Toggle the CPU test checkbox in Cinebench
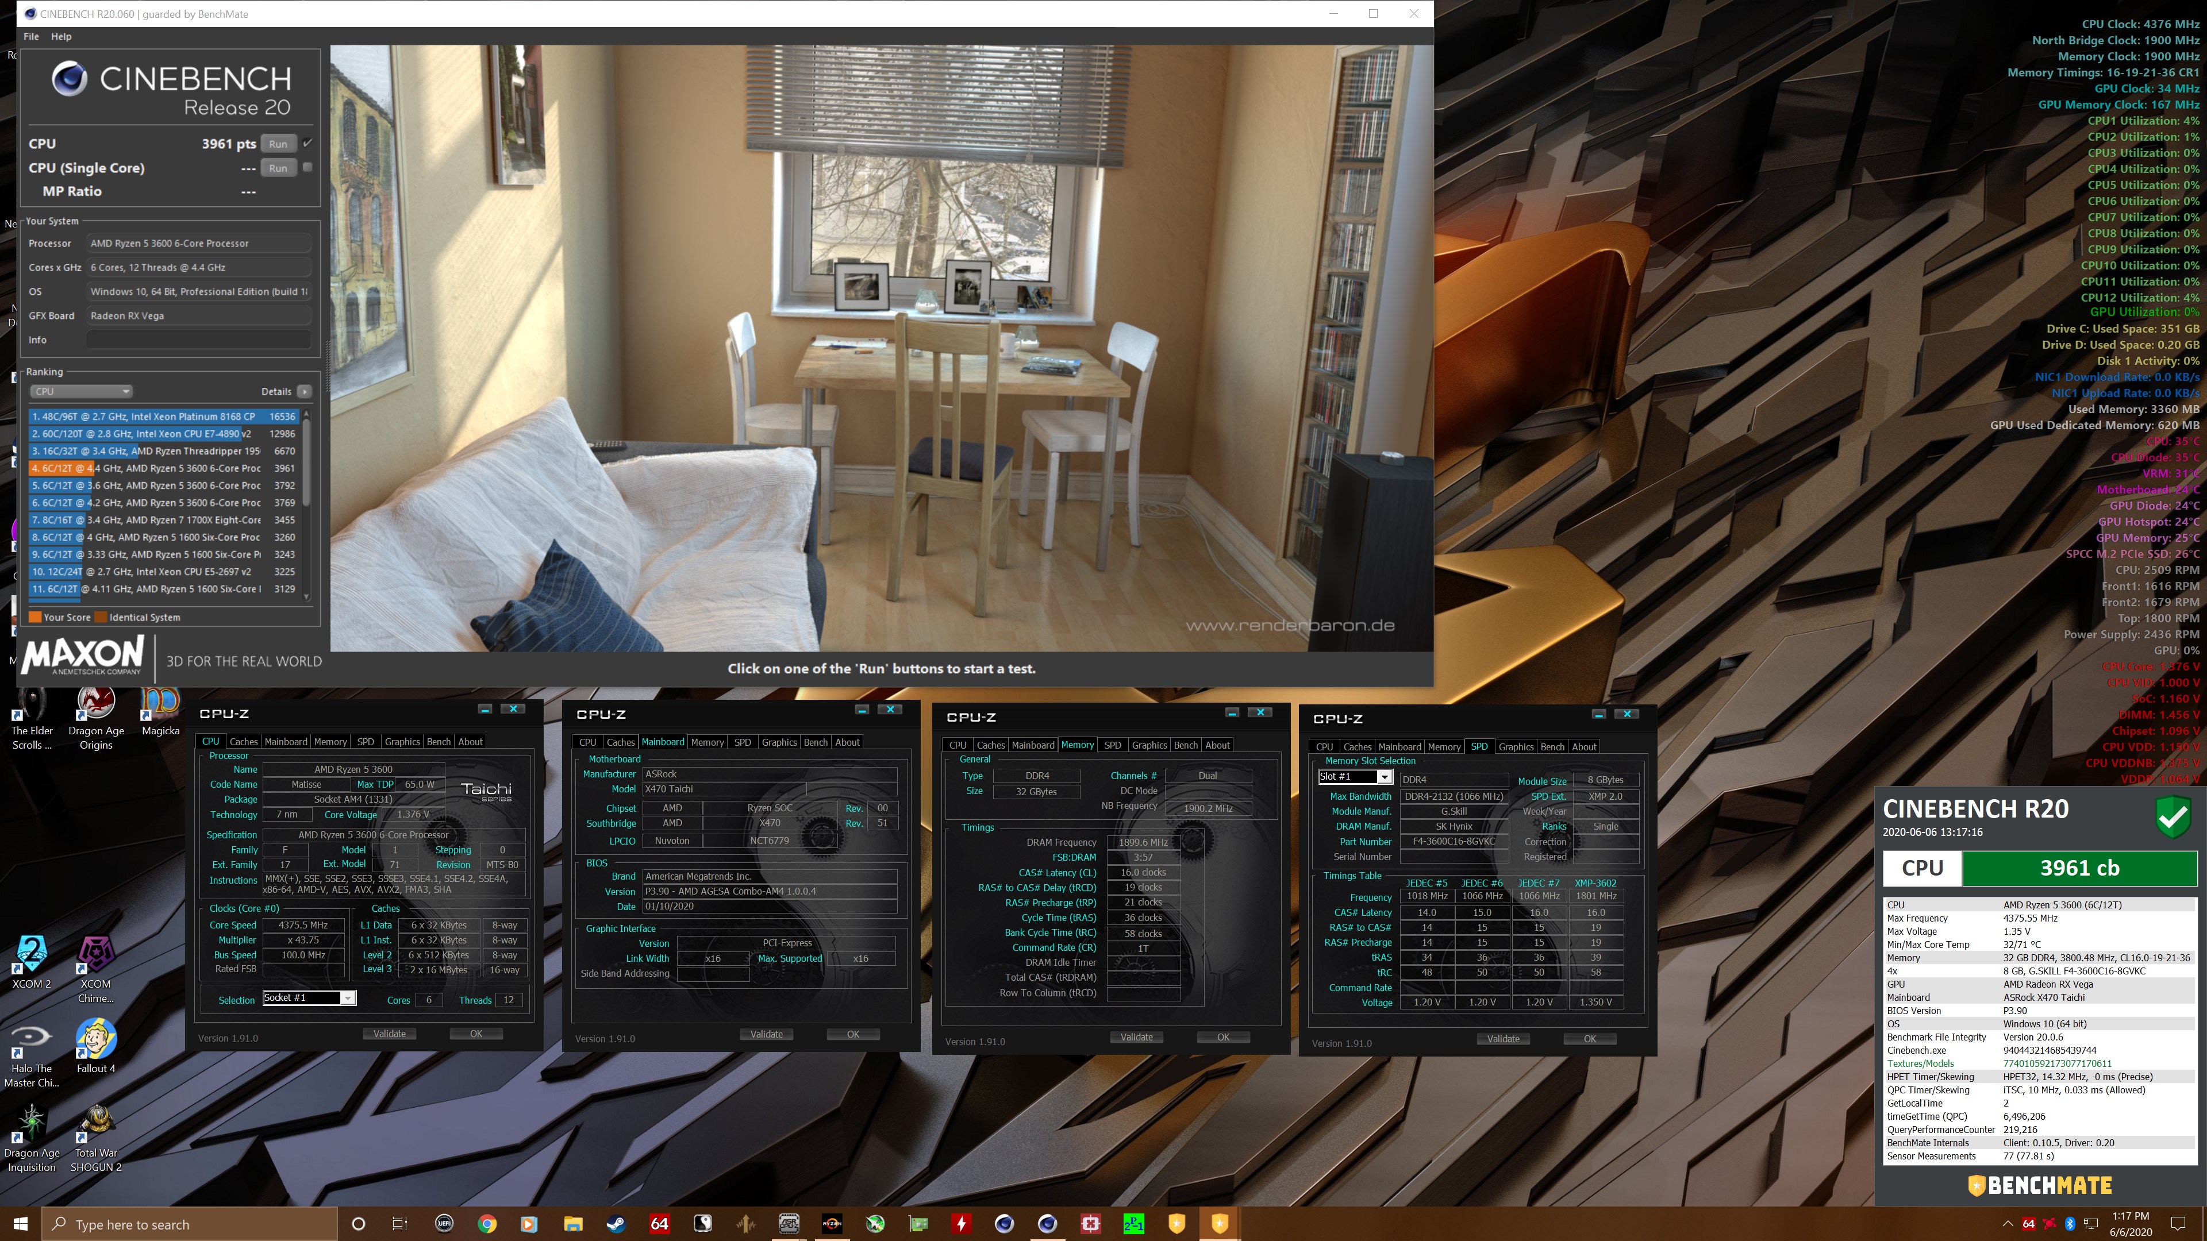Image resolution: width=2207 pixels, height=1241 pixels. pos(307,143)
